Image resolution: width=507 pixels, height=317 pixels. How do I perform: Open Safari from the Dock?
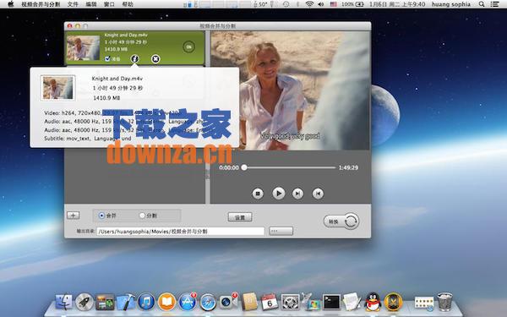pos(208,302)
